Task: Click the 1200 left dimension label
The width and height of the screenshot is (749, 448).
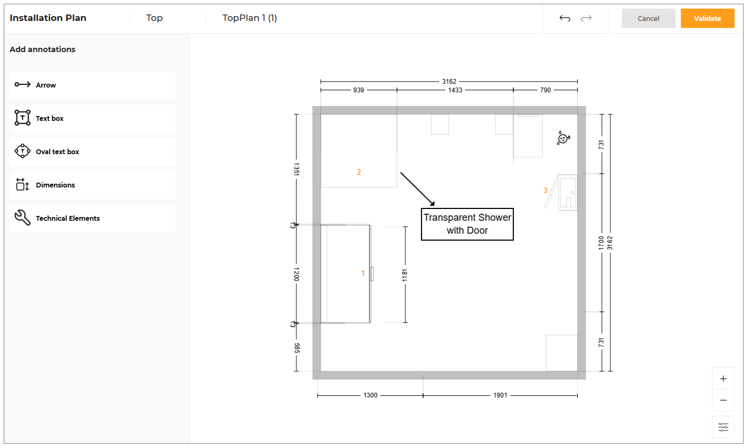Action: (x=296, y=274)
